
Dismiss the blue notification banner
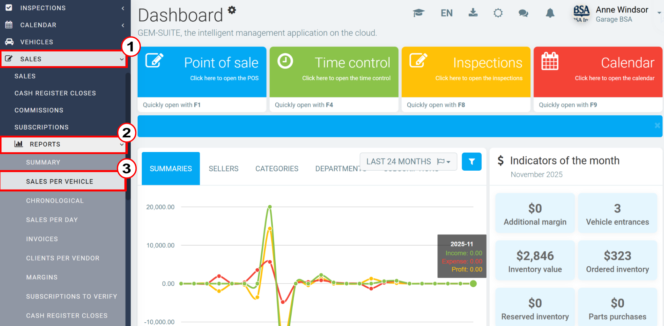pos(657,126)
